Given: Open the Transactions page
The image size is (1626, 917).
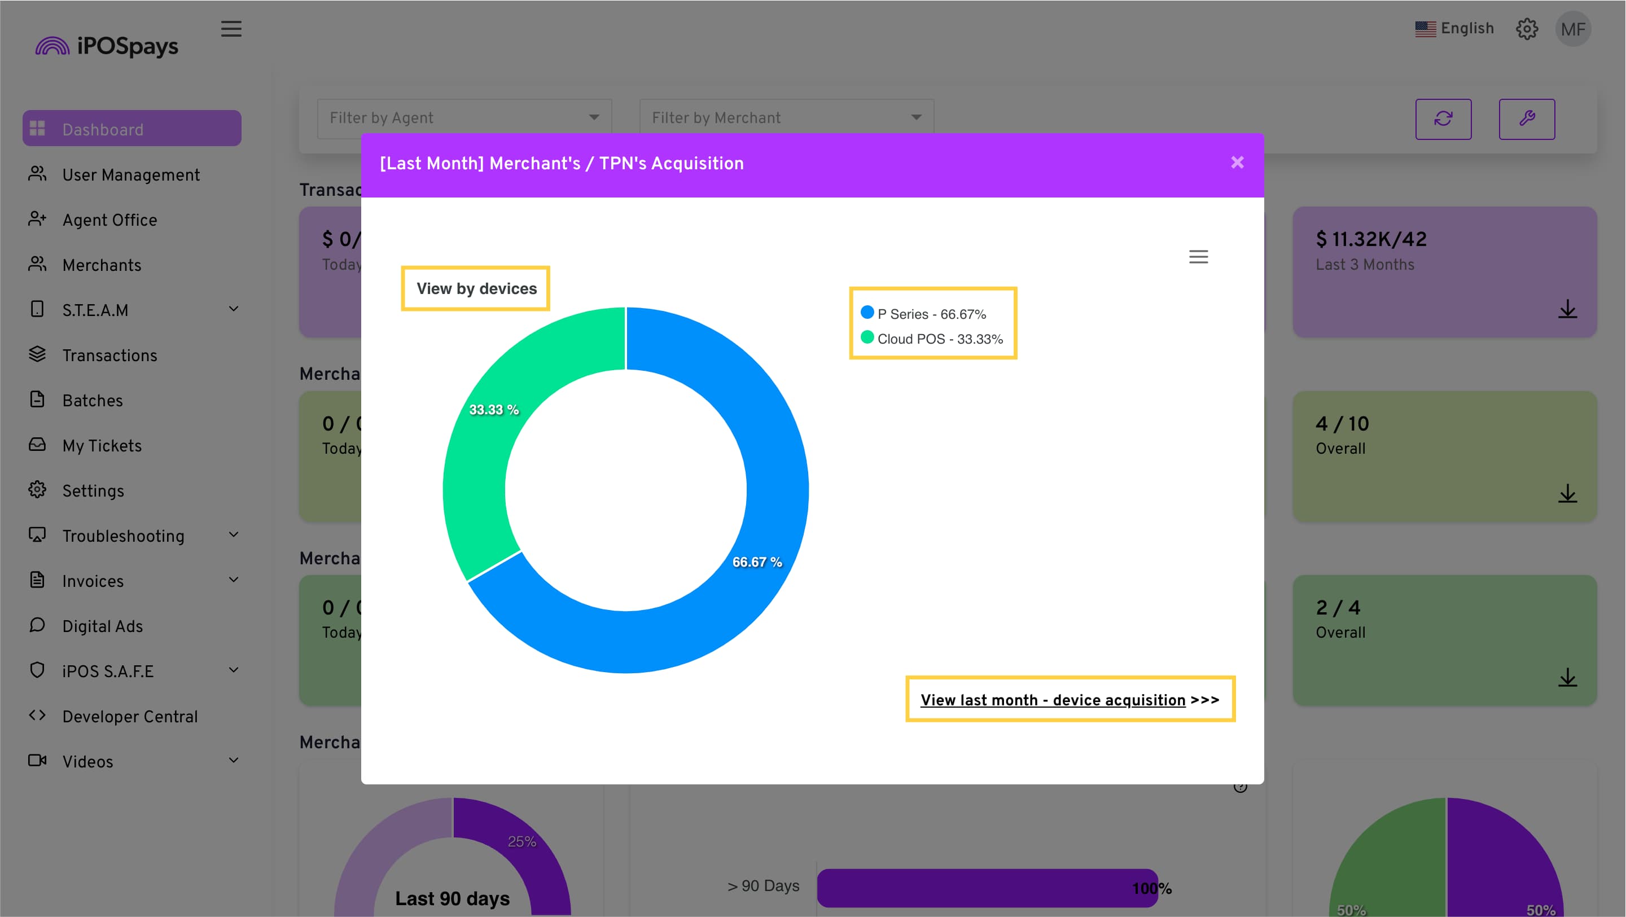Looking at the screenshot, I should coord(110,356).
